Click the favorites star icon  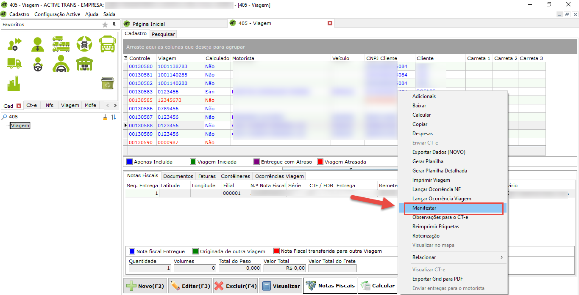(105, 25)
